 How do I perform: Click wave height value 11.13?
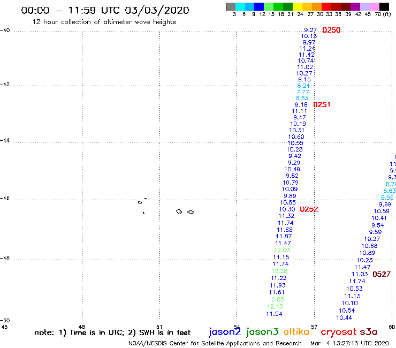(x=352, y=296)
